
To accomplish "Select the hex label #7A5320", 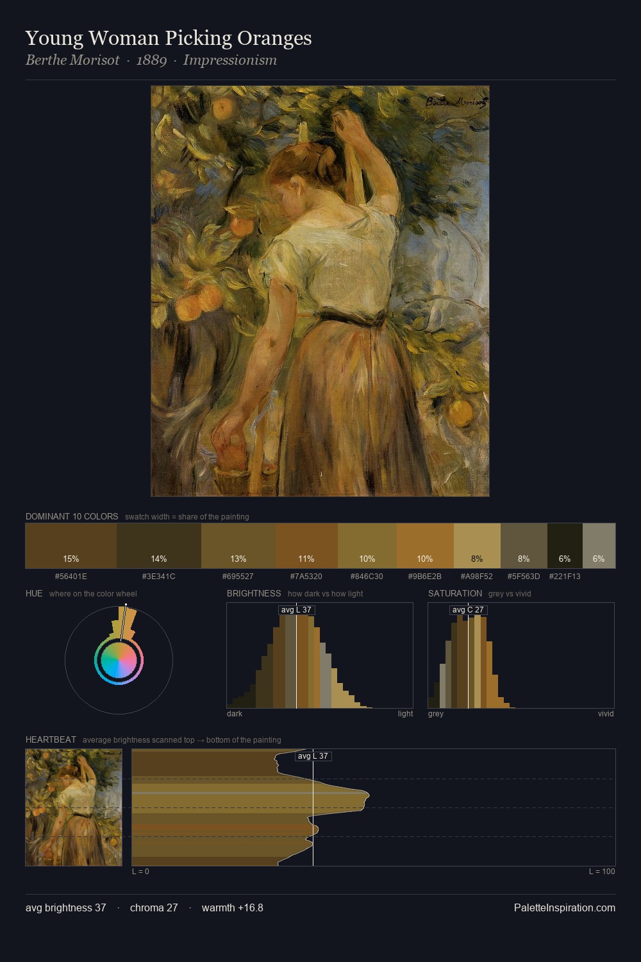I will [x=306, y=577].
